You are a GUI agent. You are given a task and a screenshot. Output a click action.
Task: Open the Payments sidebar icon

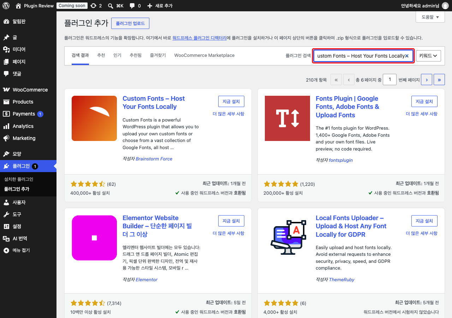point(6,114)
